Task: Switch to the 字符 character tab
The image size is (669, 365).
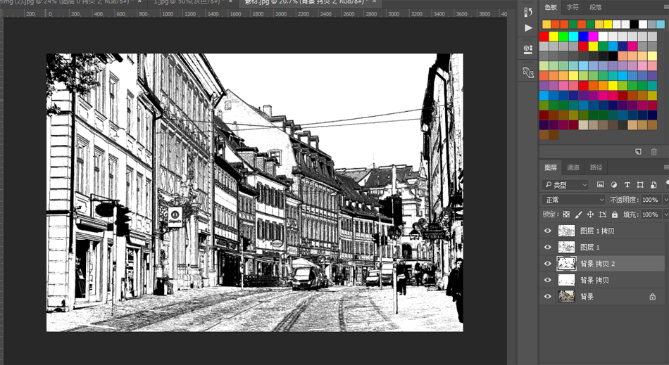Action: point(573,7)
